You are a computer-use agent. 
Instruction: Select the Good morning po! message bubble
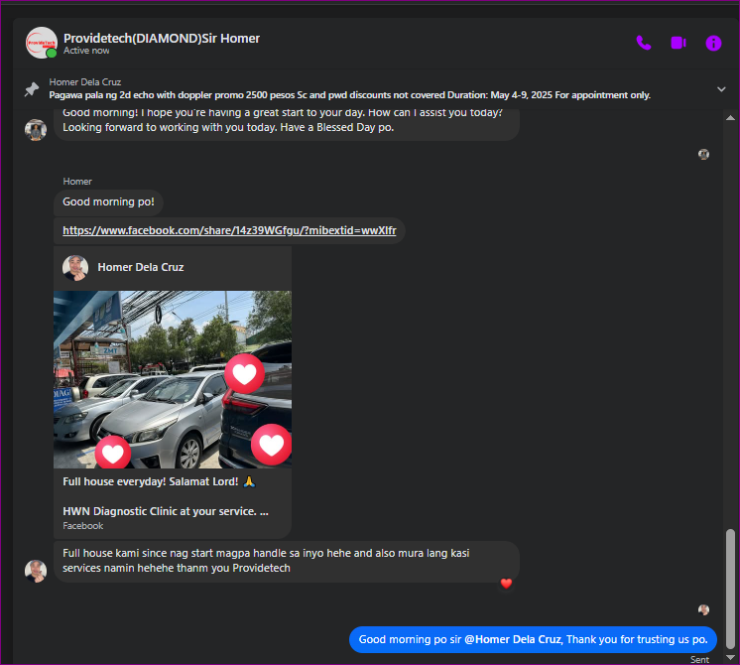(x=108, y=201)
